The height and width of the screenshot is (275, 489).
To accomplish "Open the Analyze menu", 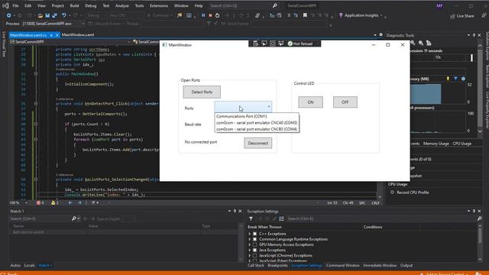I will tap(122, 5).
